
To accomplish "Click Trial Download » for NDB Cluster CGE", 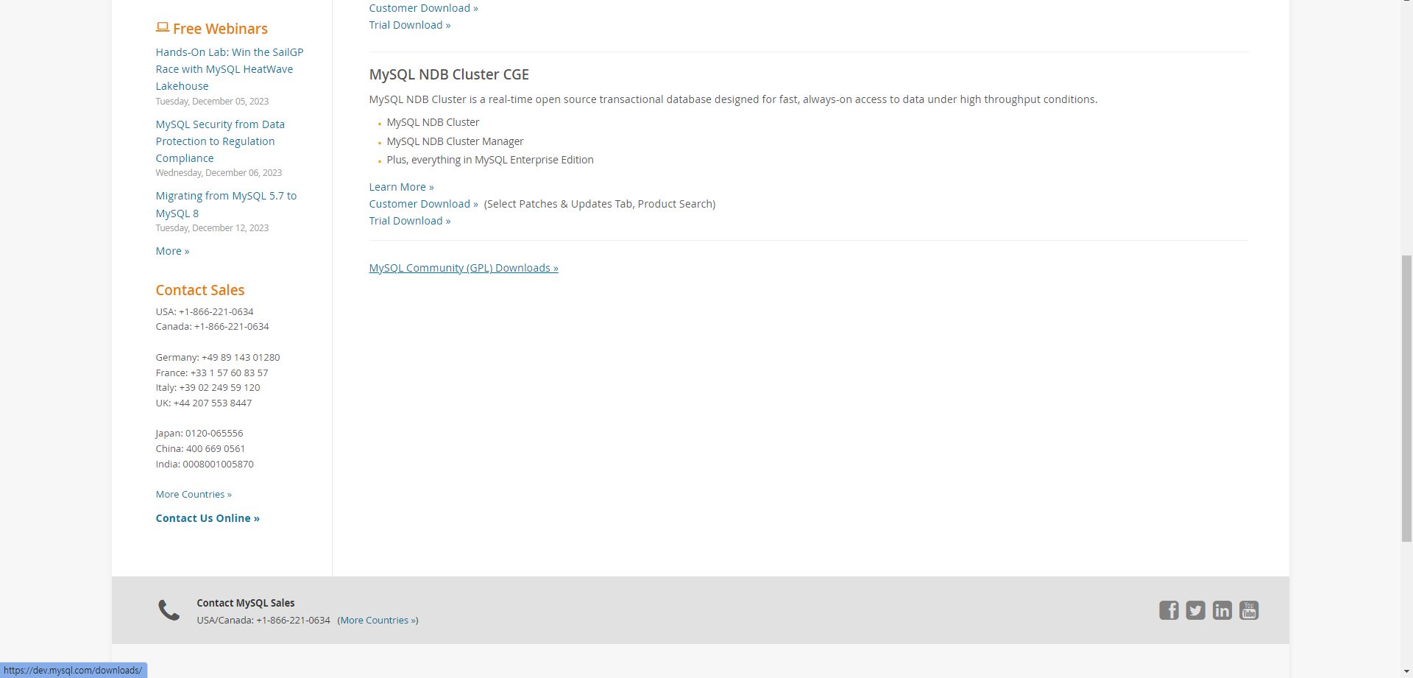I will tap(410, 221).
